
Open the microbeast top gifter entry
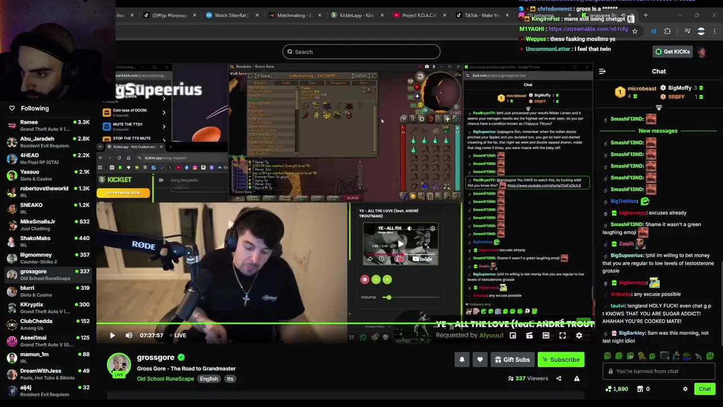637,92
